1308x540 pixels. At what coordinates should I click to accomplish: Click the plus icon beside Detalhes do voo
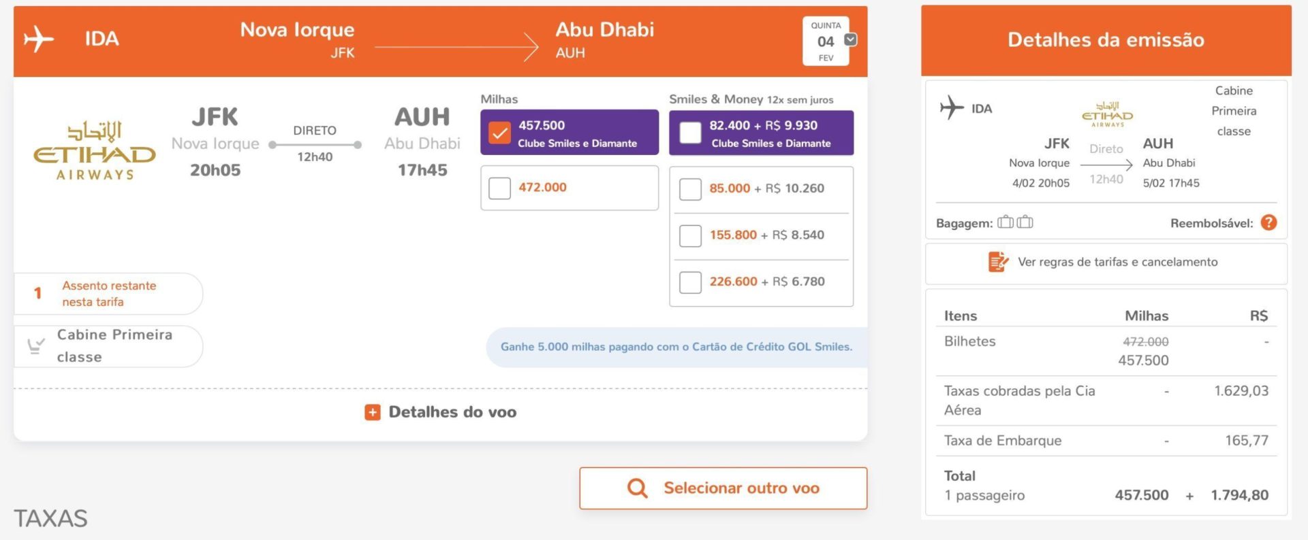(373, 412)
